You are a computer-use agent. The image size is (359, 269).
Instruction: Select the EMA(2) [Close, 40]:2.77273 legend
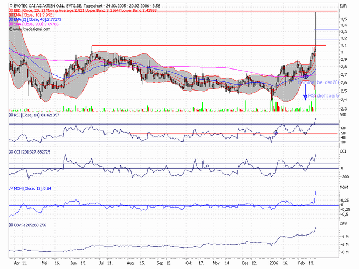coord(38,20)
